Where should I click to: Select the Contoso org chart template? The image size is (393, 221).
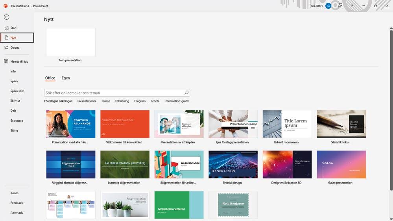(71, 205)
